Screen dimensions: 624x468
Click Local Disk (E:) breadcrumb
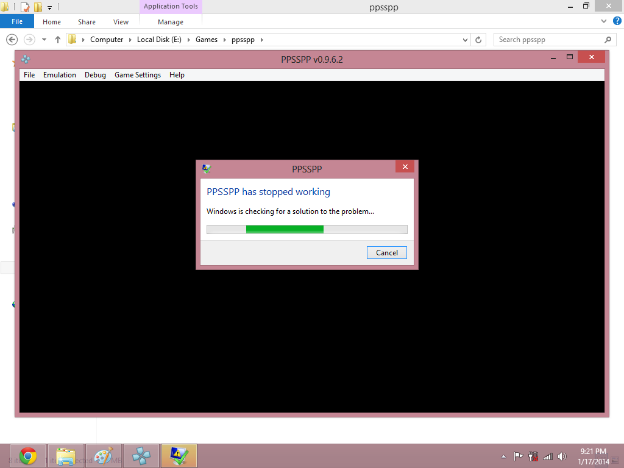point(159,40)
